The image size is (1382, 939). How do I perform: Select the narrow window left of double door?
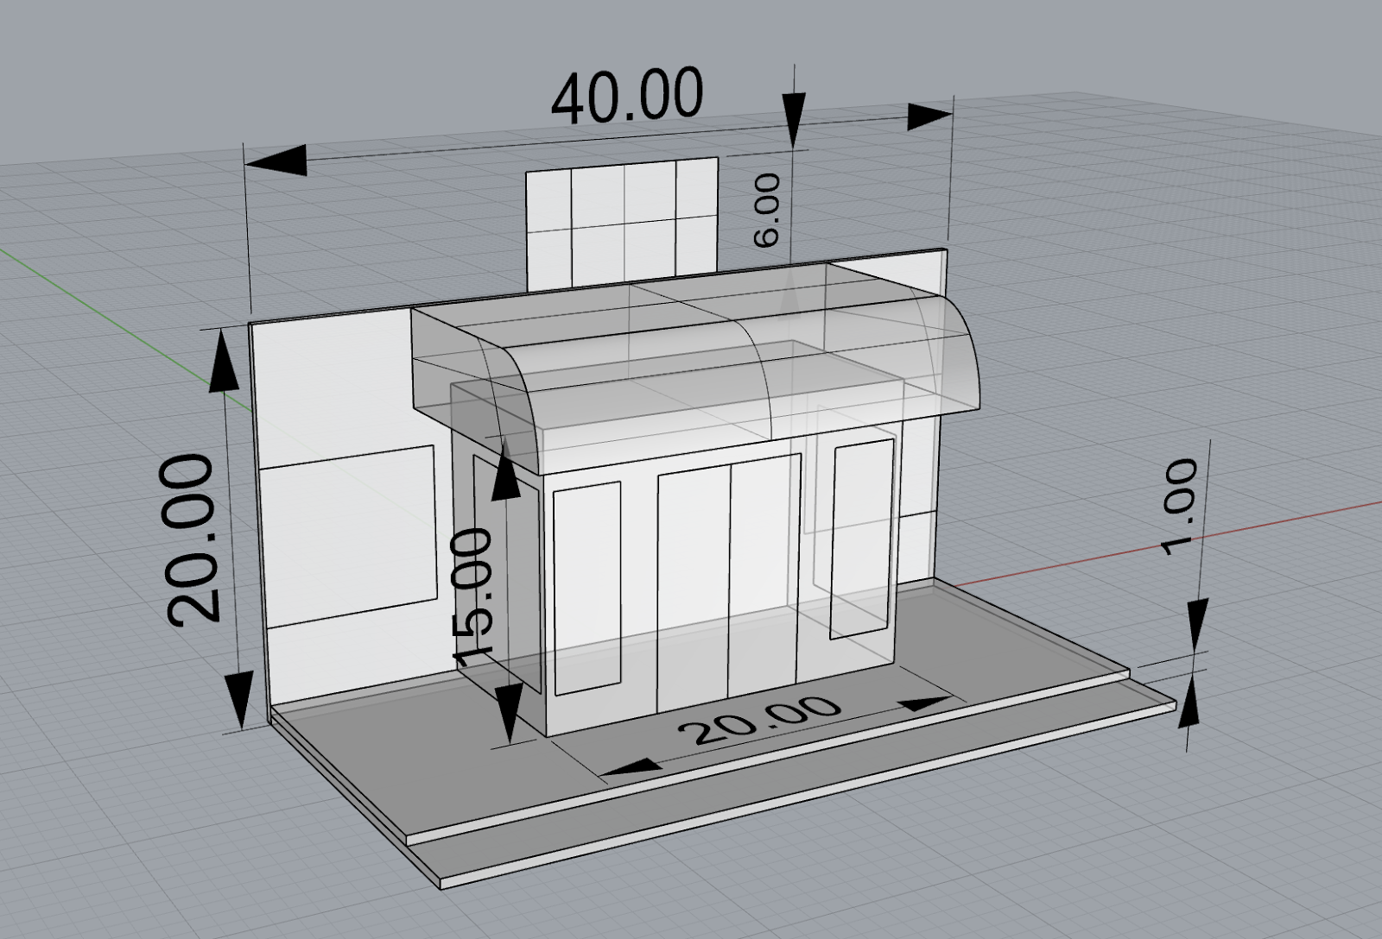[587, 589]
